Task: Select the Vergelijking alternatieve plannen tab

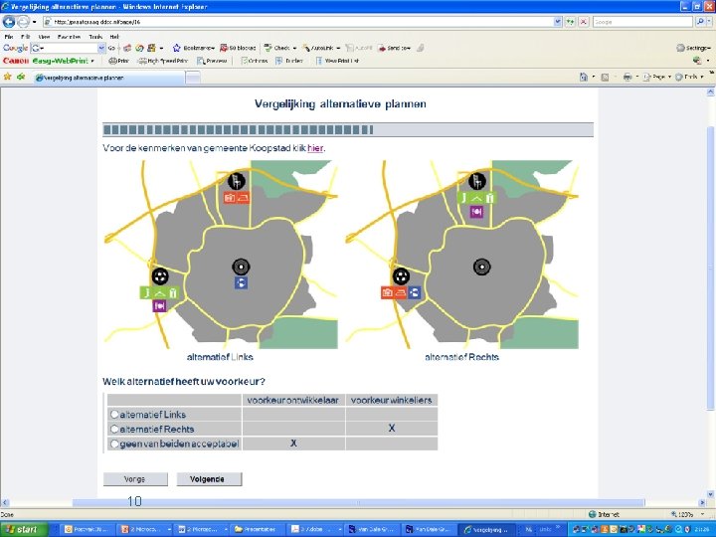Action: point(108,78)
